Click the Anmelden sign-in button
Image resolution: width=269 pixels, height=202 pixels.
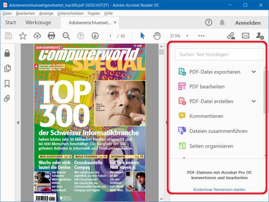[248, 23]
